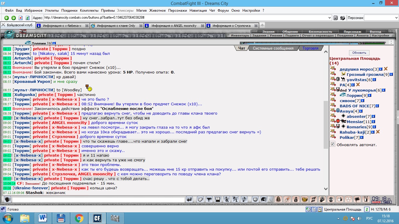399x224 pixels.
Task: Send message with the enter arrow icon
Action: pos(189,200)
